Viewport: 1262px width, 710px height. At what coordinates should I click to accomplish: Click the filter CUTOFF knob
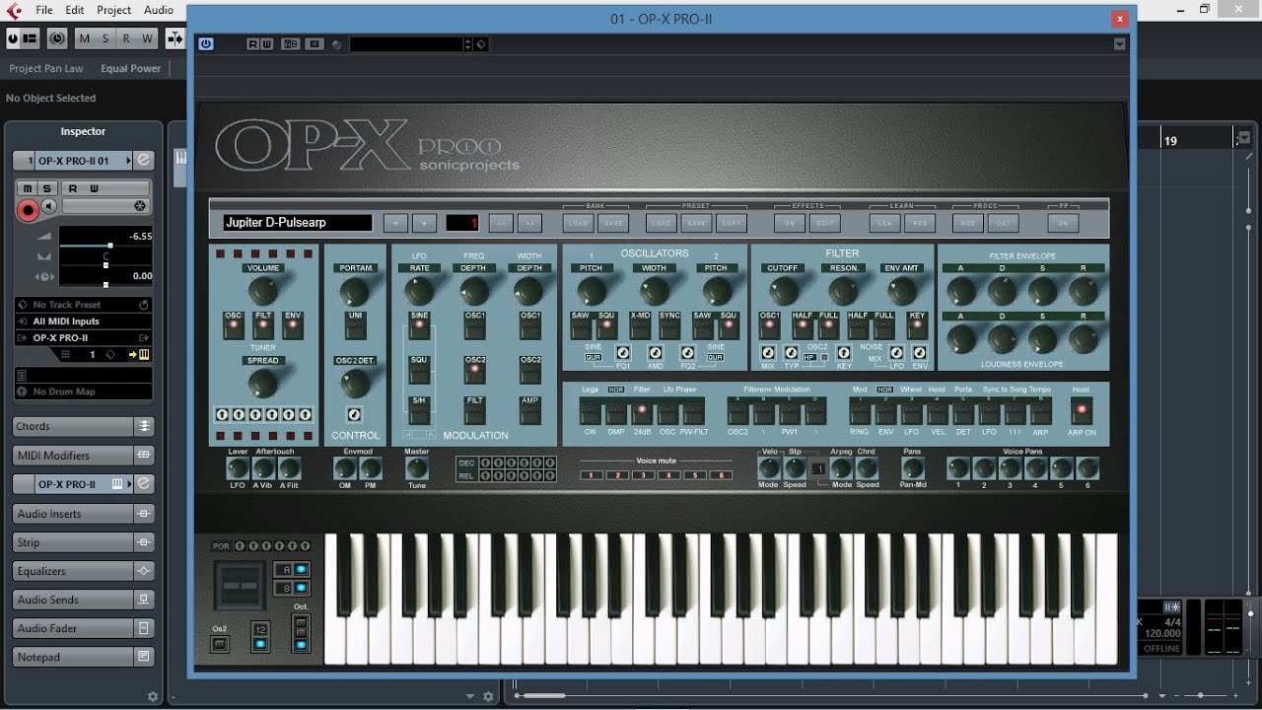coord(783,291)
